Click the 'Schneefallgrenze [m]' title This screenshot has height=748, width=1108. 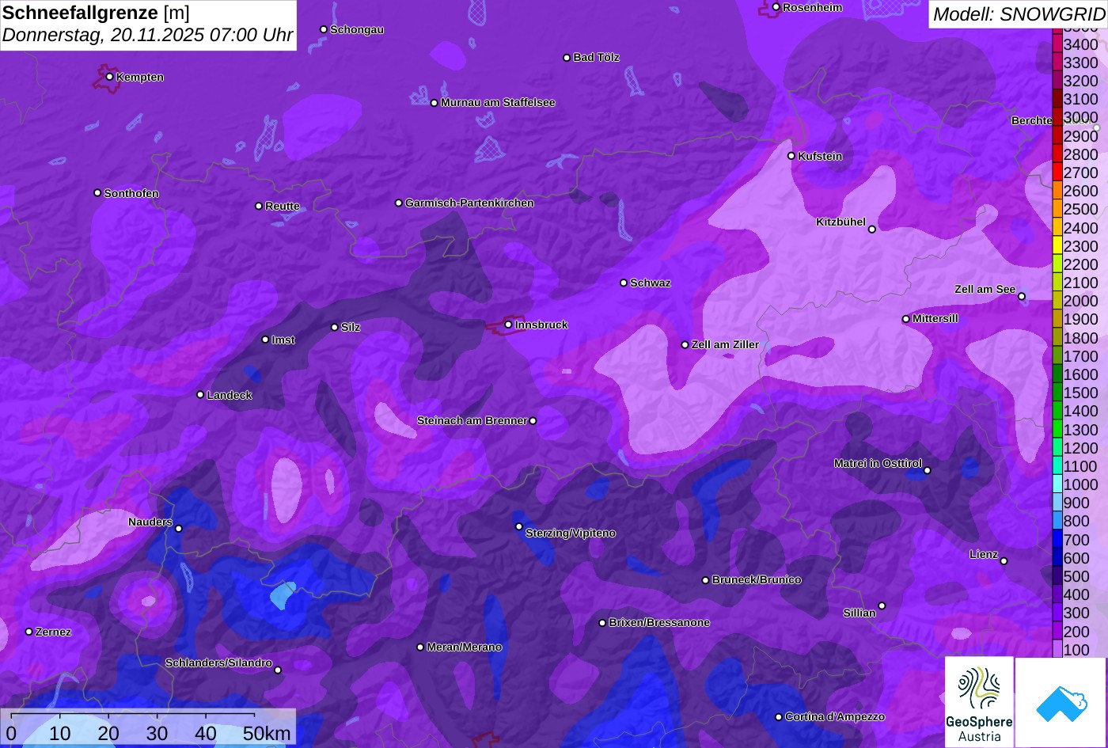click(97, 13)
